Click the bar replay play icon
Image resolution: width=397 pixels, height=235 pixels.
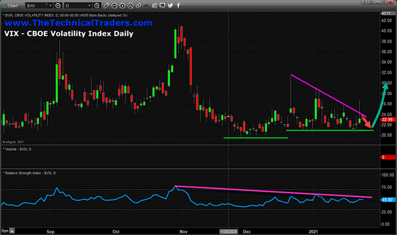pos(123,5)
